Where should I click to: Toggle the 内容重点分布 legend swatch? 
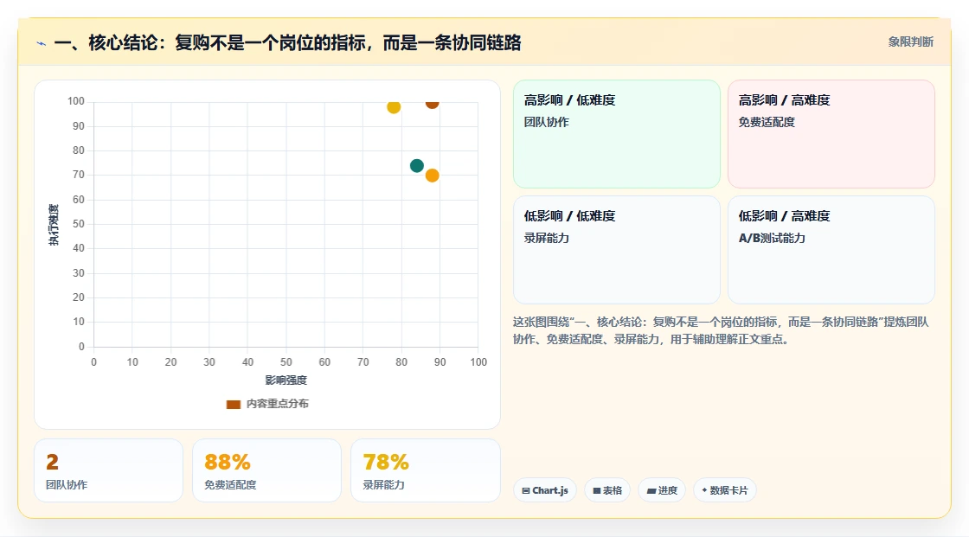233,404
